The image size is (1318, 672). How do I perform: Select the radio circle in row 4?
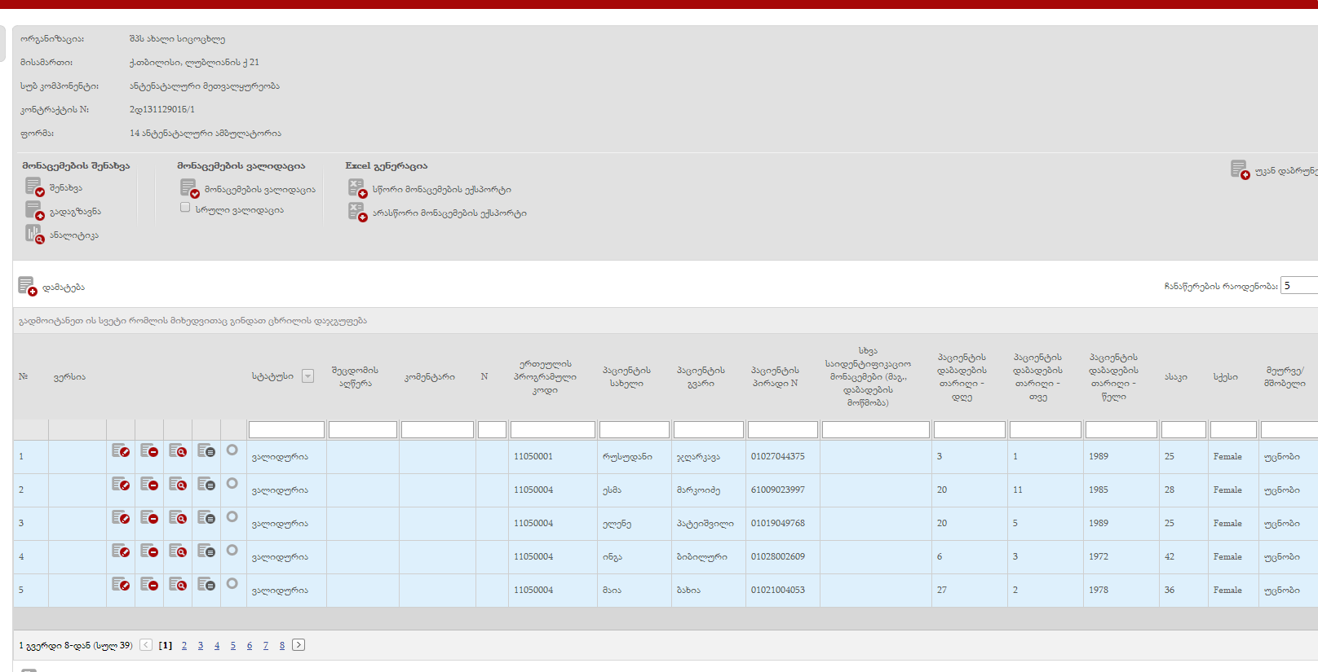click(x=232, y=551)
